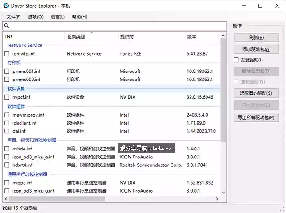286x213 pixels.
Task: Check the box for prnms009.inf
Action: click(7, 80)
